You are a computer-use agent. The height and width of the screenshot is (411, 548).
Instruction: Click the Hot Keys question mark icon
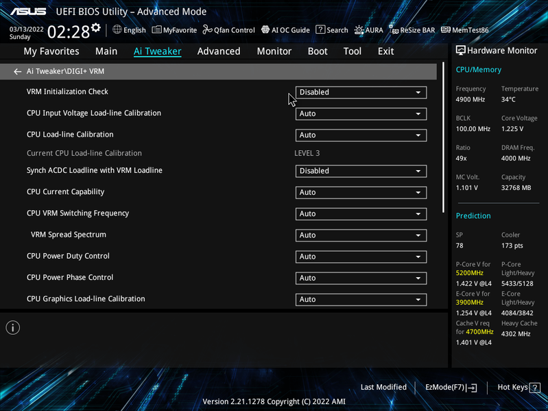535,388
